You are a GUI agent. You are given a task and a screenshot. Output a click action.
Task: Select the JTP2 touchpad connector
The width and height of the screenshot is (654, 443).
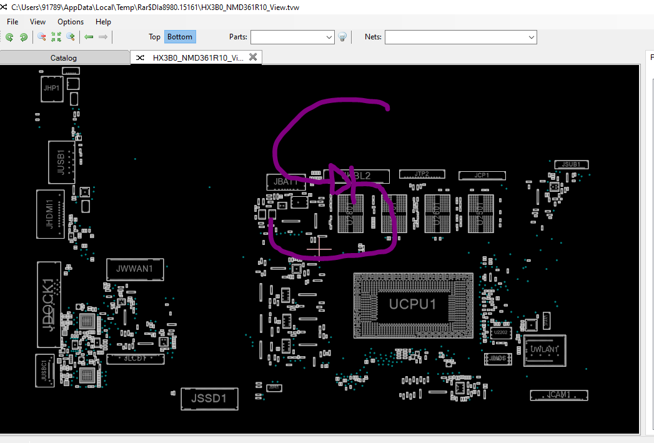click(x=422, y=174)
